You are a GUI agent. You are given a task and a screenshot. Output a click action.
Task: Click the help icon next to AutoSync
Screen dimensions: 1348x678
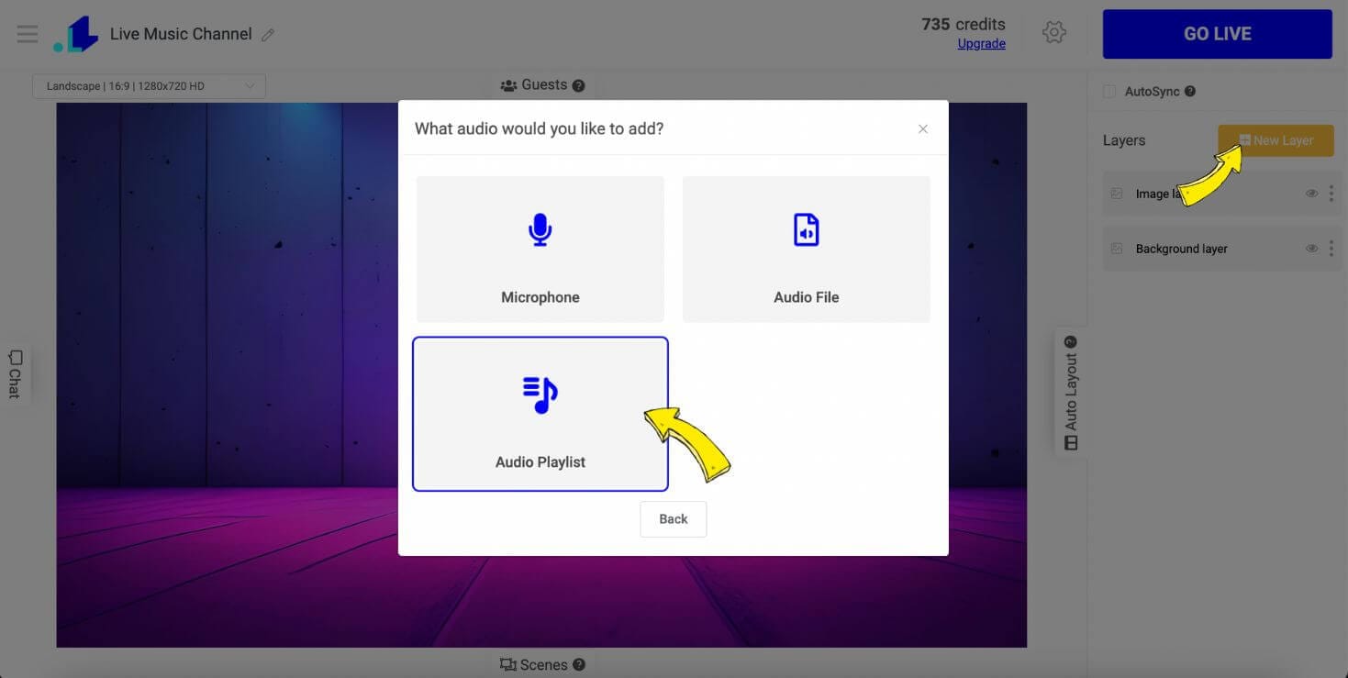tap(1190, 92)
